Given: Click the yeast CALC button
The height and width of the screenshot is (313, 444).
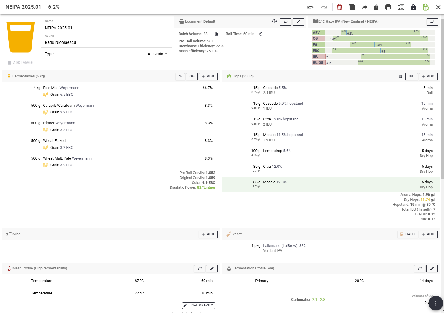Looking at the screenshot, I should pyautogui.click(x=407, y=234).
